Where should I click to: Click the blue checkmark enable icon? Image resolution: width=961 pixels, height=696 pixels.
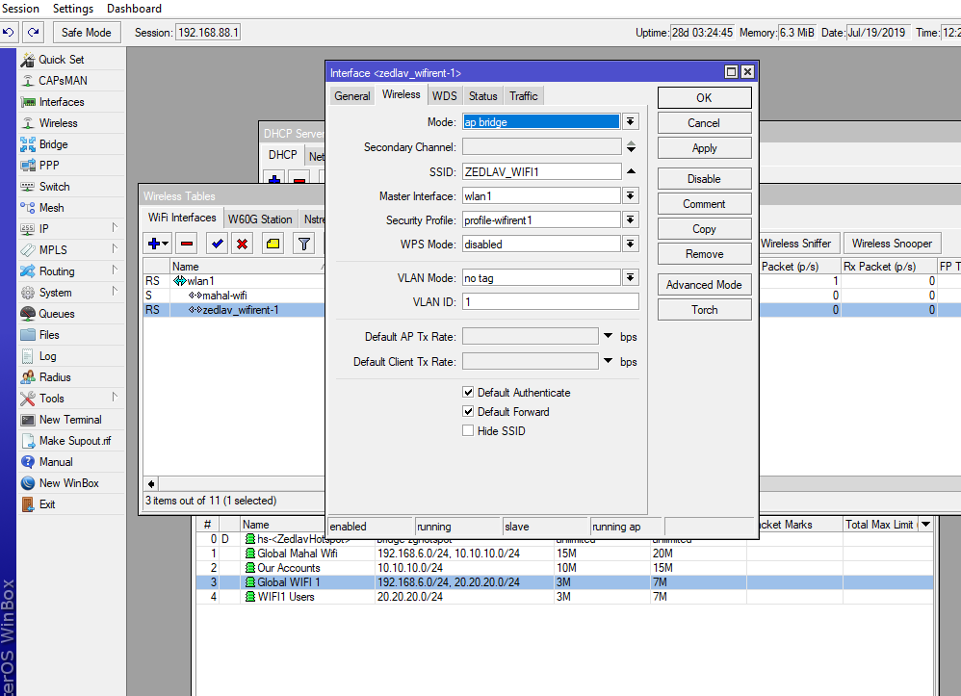[218, 244]
